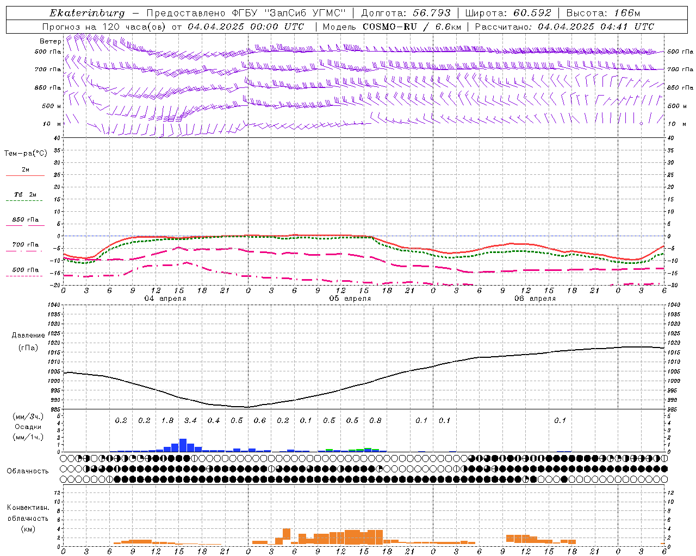Select the 2м temperature legend entry

pyautogui.click(x=26, y=169)
